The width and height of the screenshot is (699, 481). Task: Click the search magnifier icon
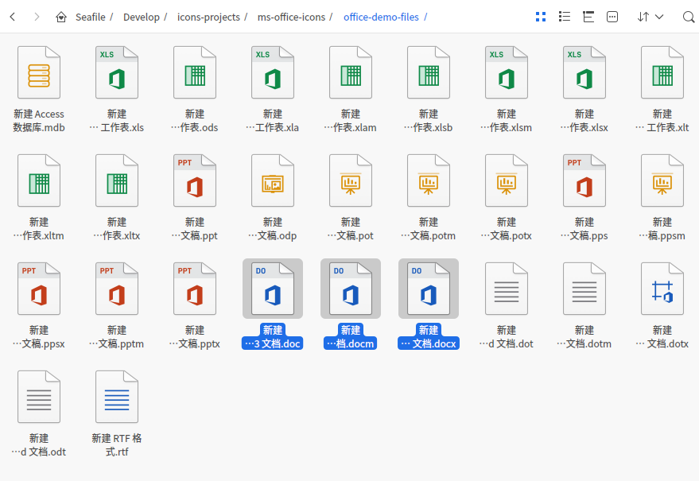coord(689,17)
